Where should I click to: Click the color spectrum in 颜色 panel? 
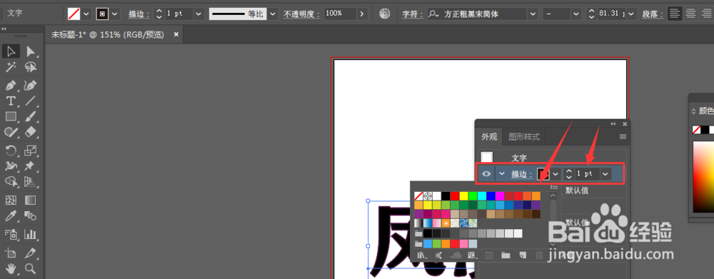pyautogui.click(x=703, y=176)
